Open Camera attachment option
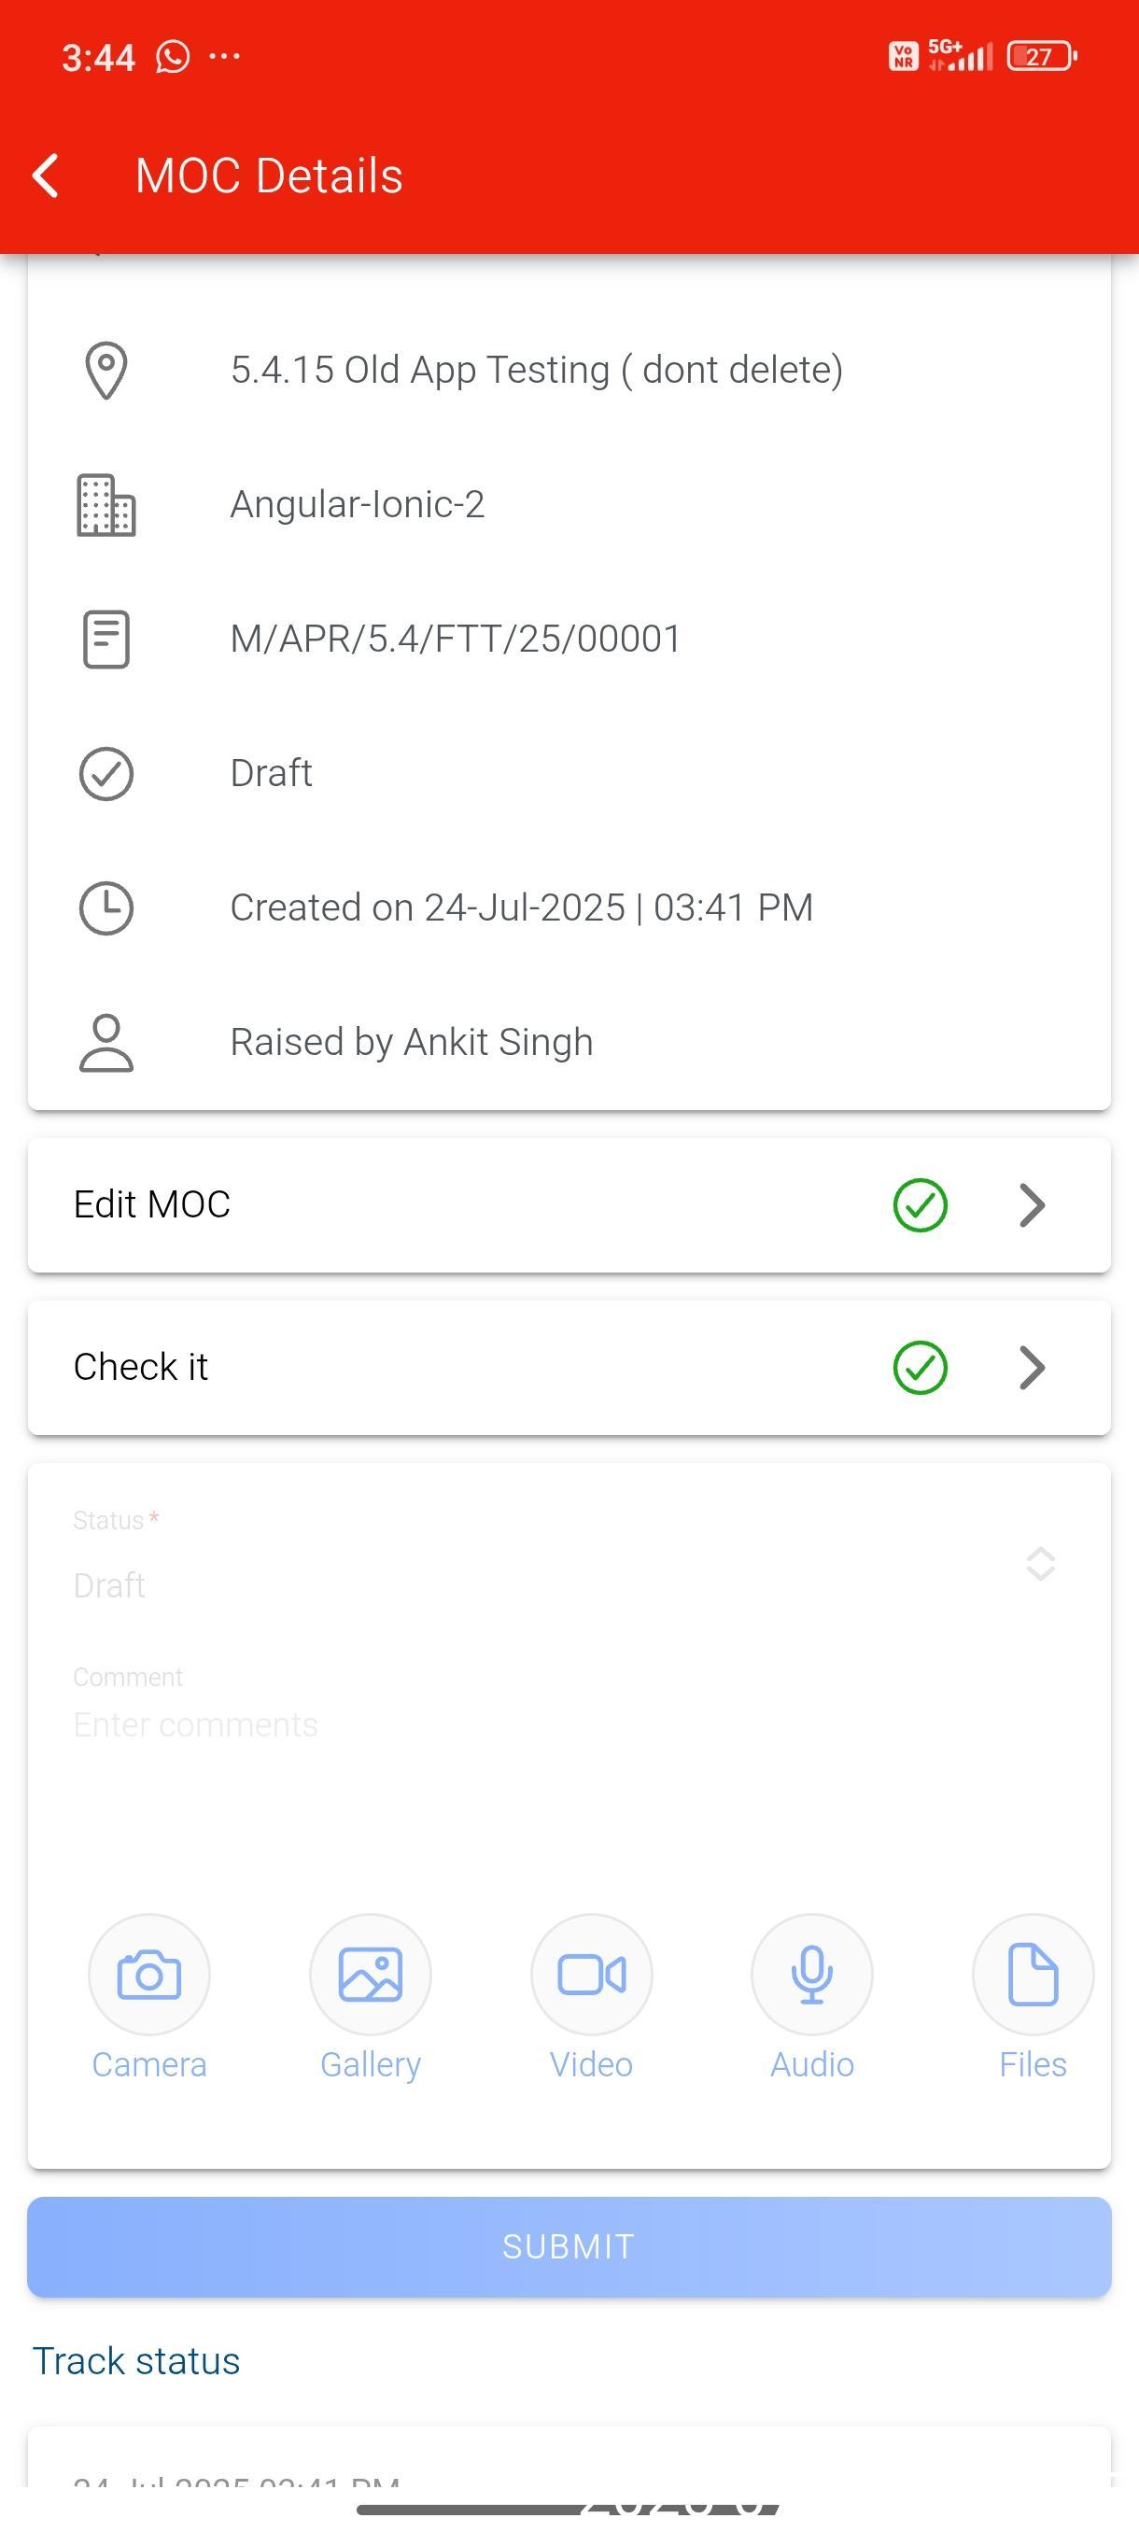The height and width of the screenshot is (2532, 1139). point(149,1975)
